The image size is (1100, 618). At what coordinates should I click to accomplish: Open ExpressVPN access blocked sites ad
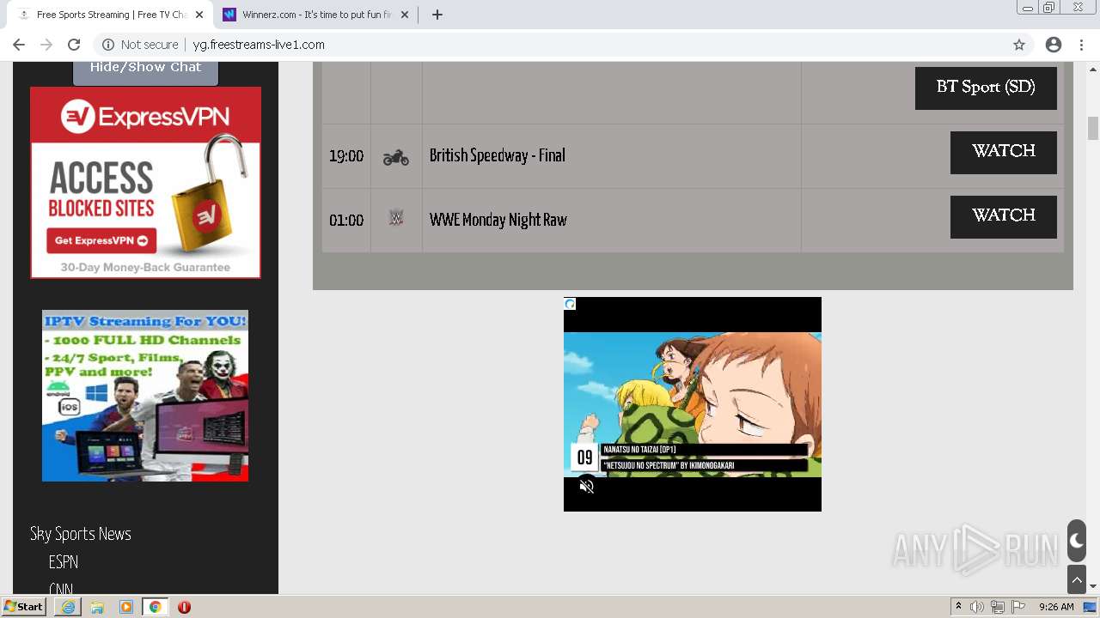coord(145,182)
